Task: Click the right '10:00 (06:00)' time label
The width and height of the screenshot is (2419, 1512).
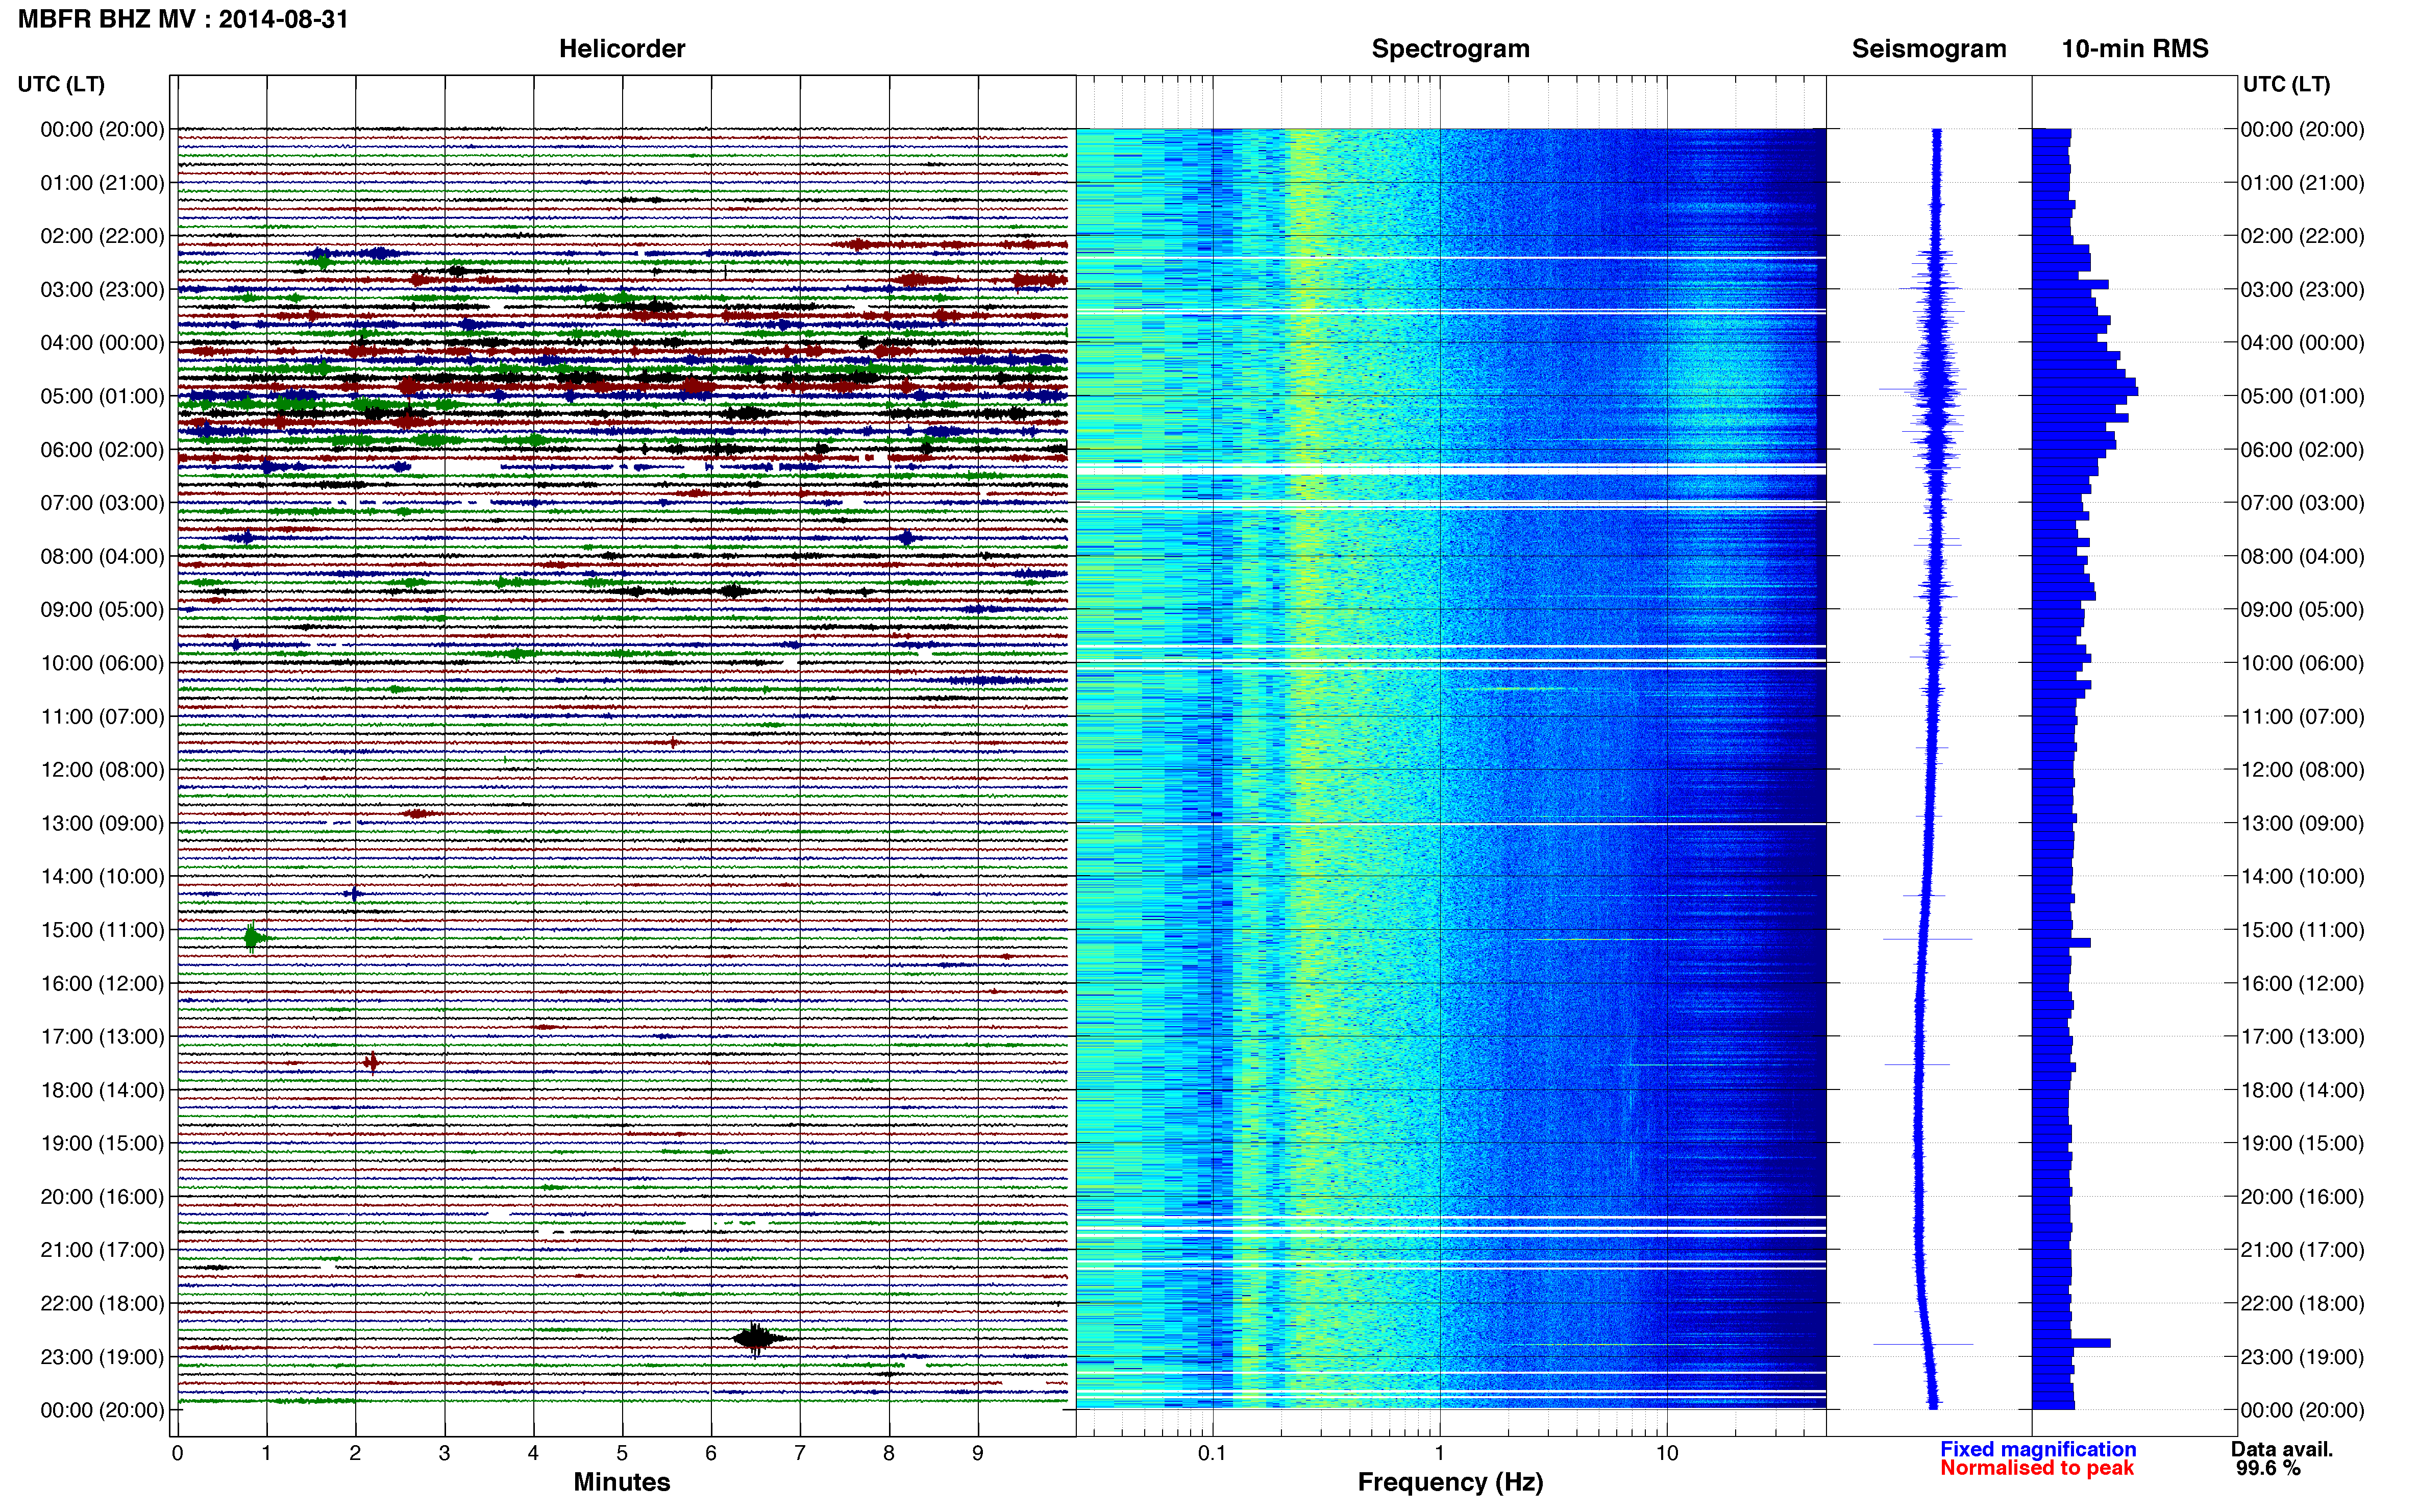Action: coord(2302,663)
